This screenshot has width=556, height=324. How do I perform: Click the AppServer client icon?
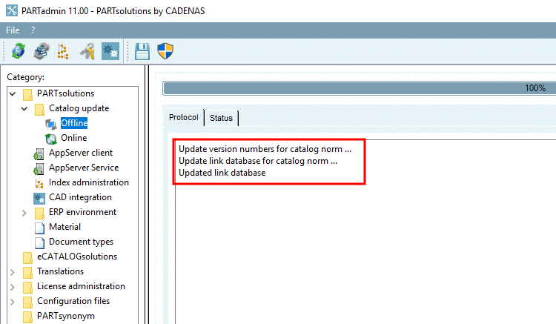pos(39,154)
